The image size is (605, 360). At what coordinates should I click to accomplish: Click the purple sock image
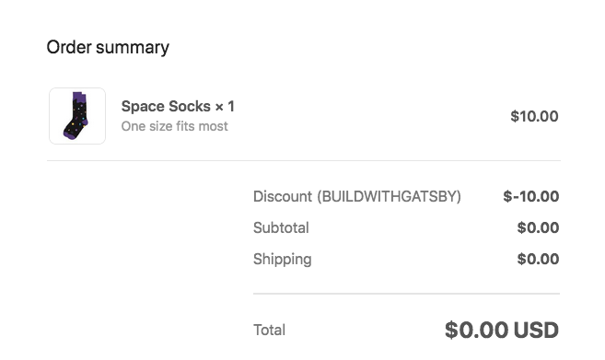pyautogui.click(x=76, y=115)
